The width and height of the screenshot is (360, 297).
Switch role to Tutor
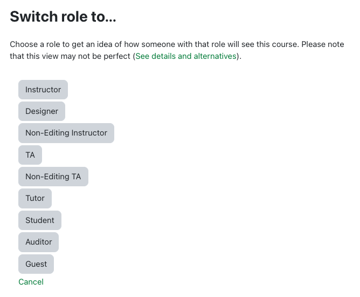point(35,198)
